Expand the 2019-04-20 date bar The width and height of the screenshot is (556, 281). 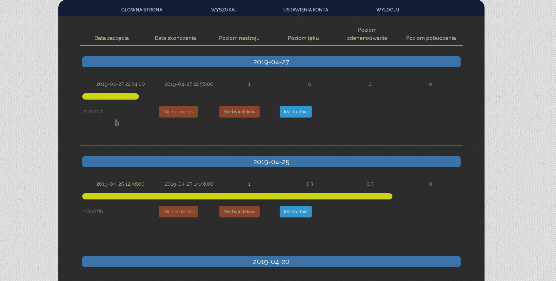click(x=271, y=262)
